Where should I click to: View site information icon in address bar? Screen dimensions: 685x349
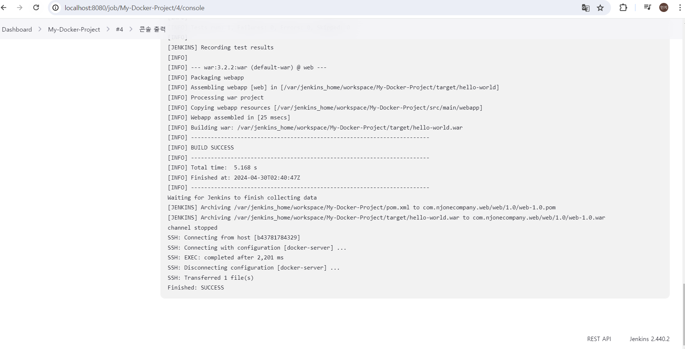click(x=56, y=8)
